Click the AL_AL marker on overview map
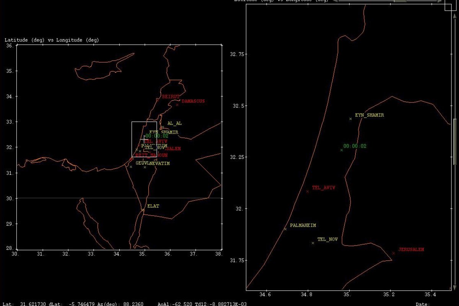 (163, 127)
